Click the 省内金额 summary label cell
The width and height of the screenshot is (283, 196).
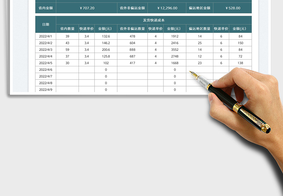46,8
